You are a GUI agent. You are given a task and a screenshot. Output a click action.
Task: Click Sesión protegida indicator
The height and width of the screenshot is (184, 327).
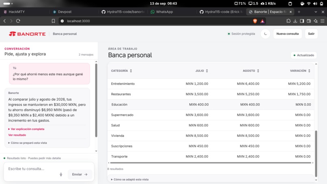[x=241, y=34]
